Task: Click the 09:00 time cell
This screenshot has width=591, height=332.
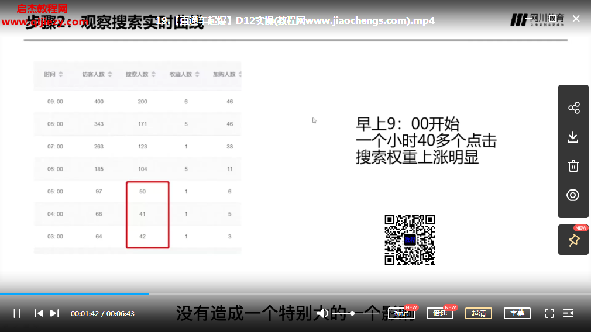Action: coord(55,102)
